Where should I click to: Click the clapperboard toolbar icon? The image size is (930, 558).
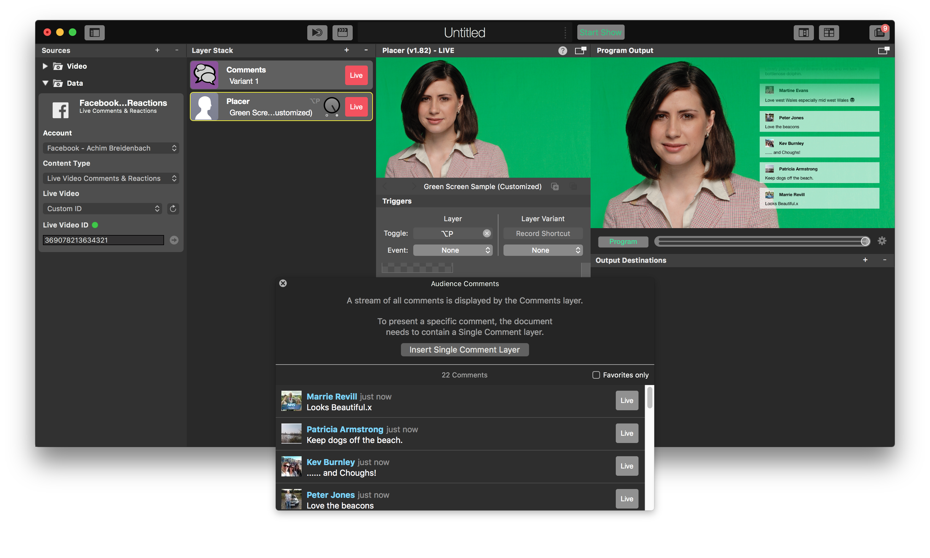pos(342,33)
